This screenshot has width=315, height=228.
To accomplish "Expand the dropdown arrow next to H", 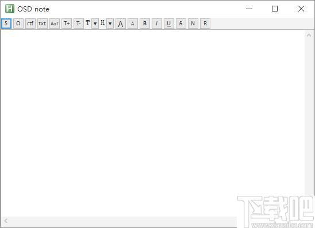I will point(110,24).
